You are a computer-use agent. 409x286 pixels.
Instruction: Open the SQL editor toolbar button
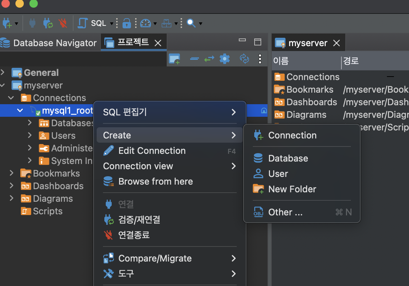(x=92, y=23)
